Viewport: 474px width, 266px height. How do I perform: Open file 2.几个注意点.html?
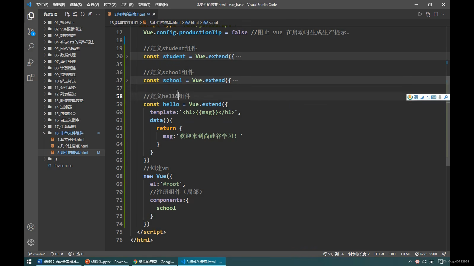coord(71,146)
